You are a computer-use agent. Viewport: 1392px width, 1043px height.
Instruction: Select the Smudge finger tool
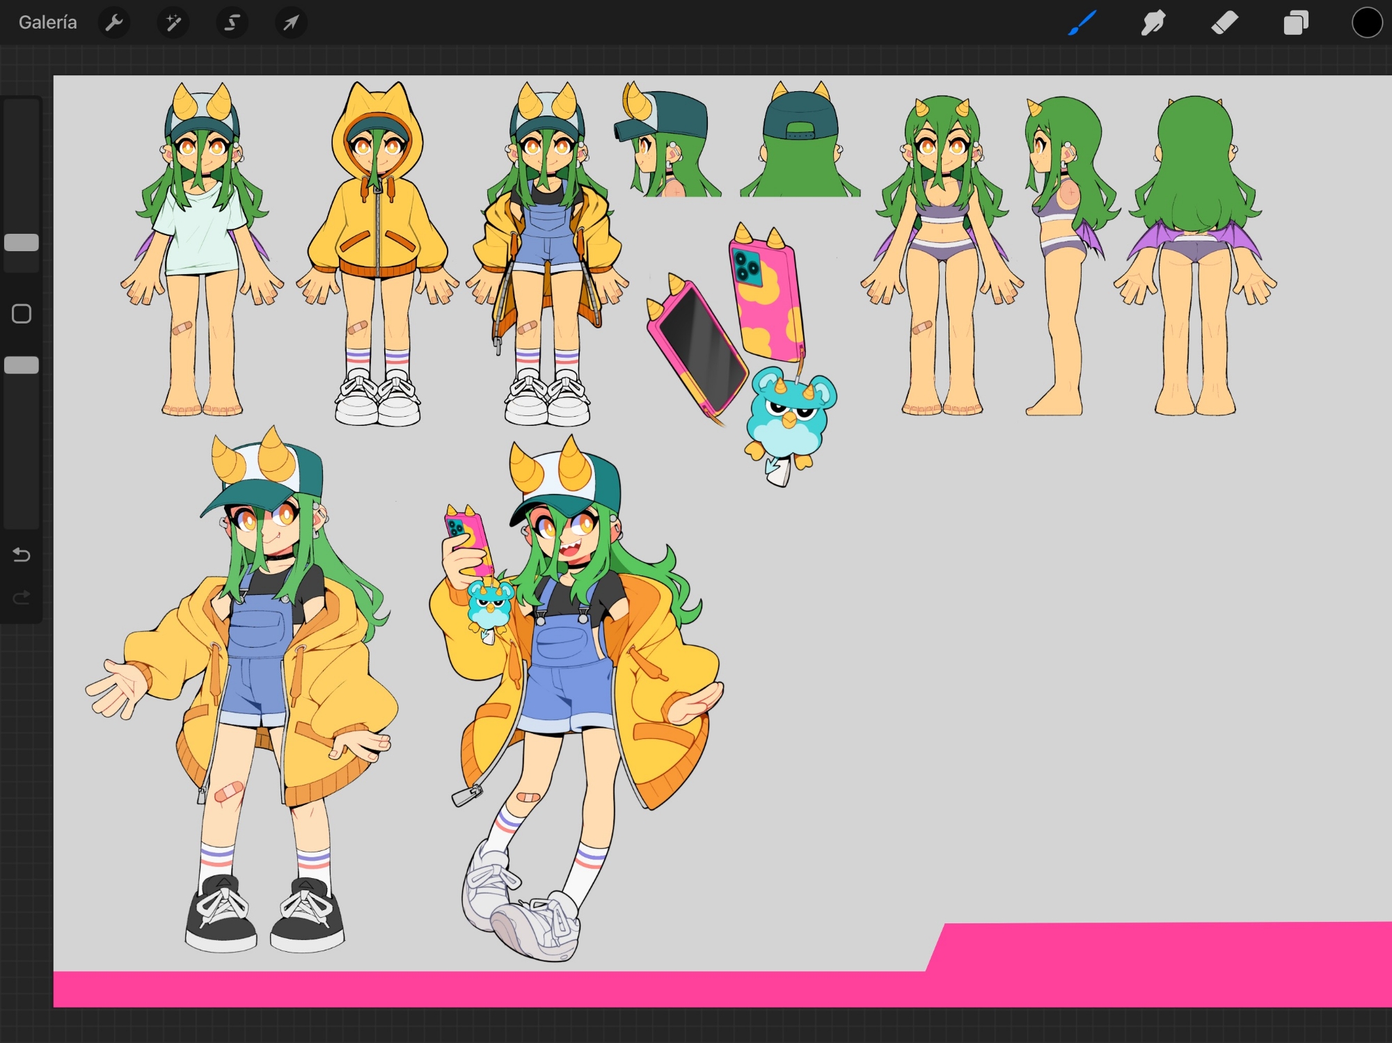pos(1153,23)
